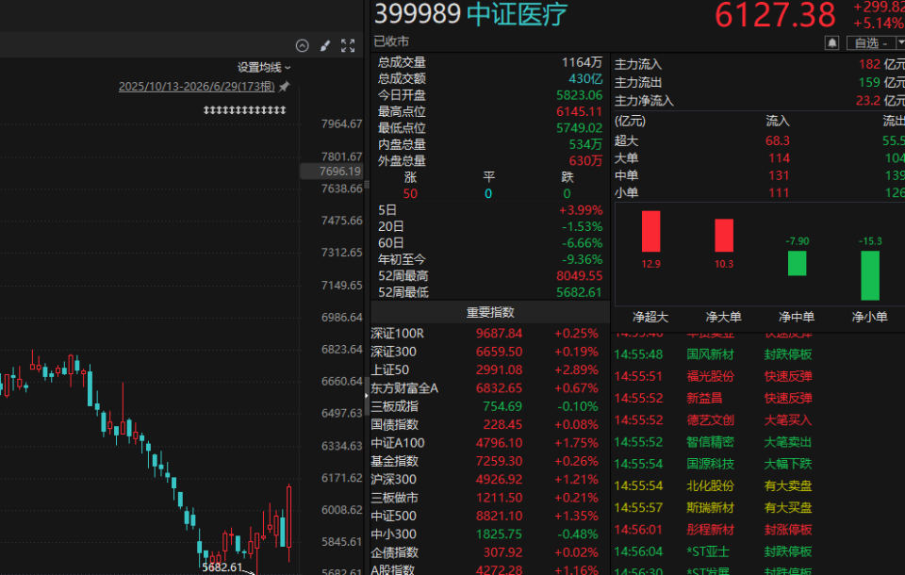This screenshot has height=575, width=905.
Task: Click the 主力流入 value 182
Action: (x=870, y=64)
